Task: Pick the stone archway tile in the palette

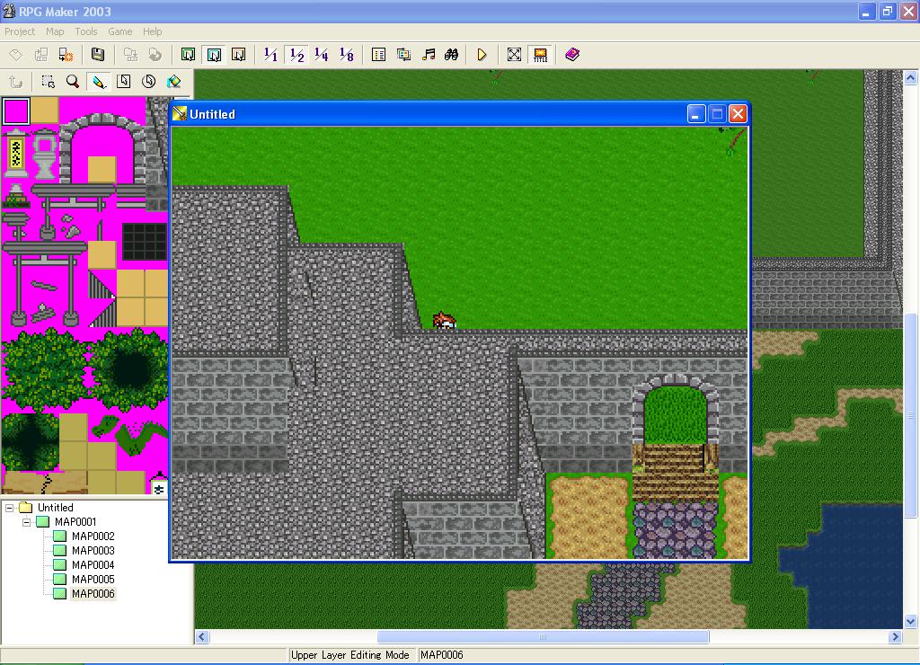Action: [102, 146]
